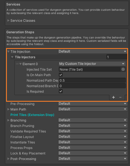Open the Tile Injection step class dropdown
The height and width of the screenshot is (166, 130).
click(x=93, y=51)
